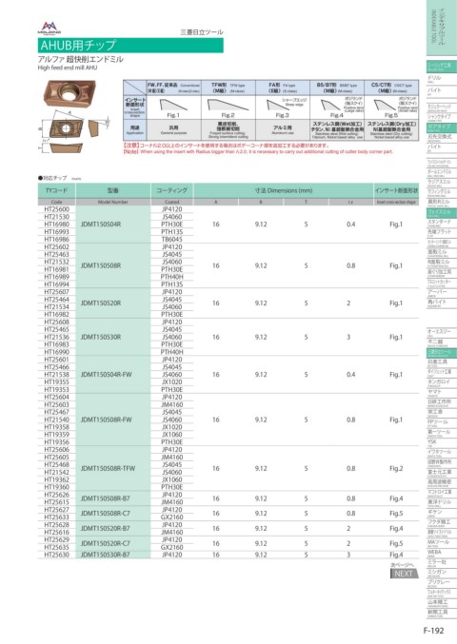Open the ギケン maker tab
Image resolution: width=457 pixels, height=644 pixels.
coord(441,513)
